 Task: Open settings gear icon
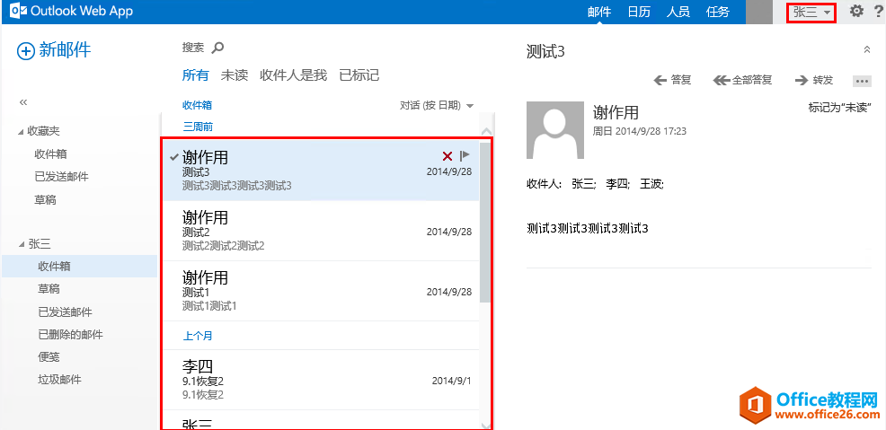tap(856, 12)
